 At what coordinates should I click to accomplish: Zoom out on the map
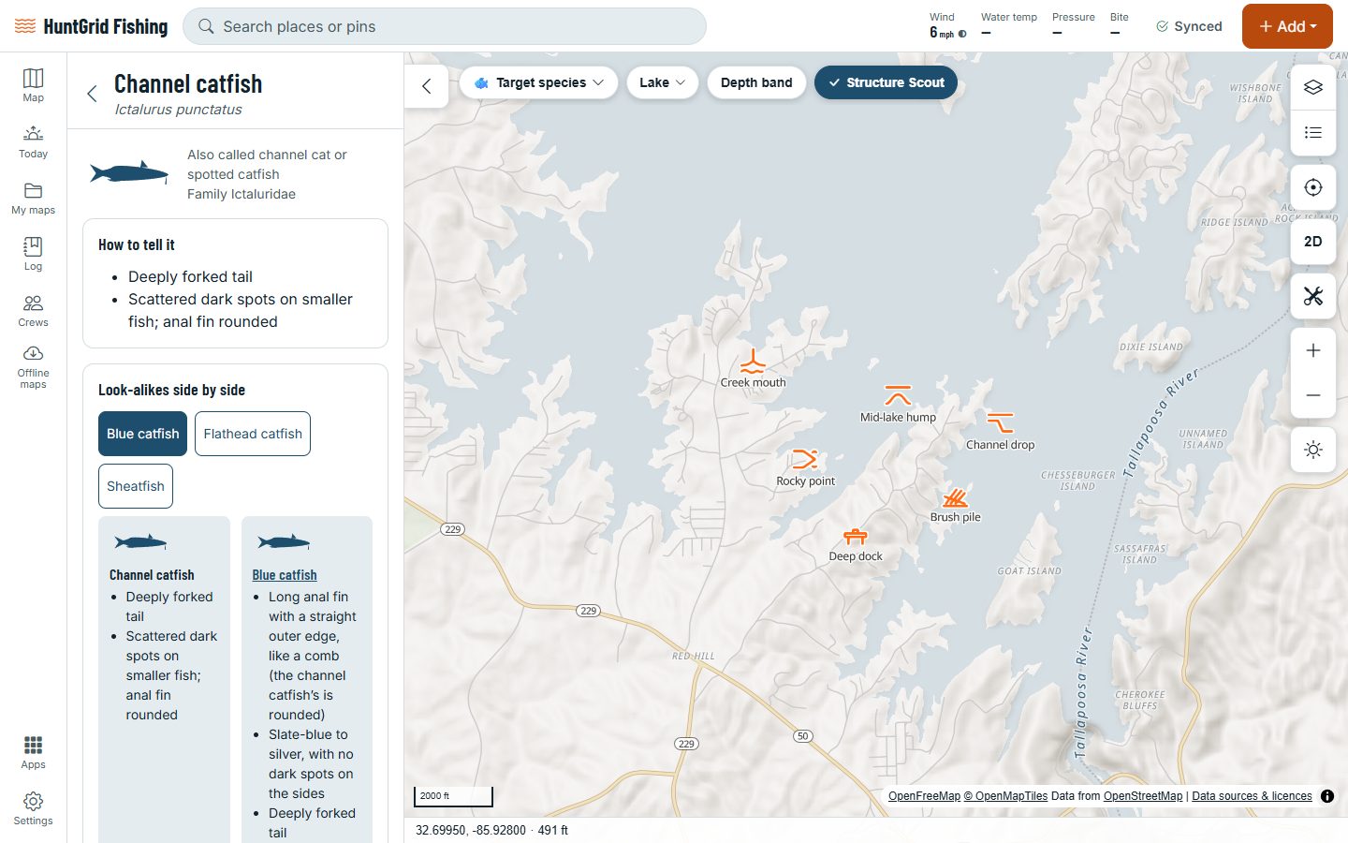click(x=1313, y=395)
